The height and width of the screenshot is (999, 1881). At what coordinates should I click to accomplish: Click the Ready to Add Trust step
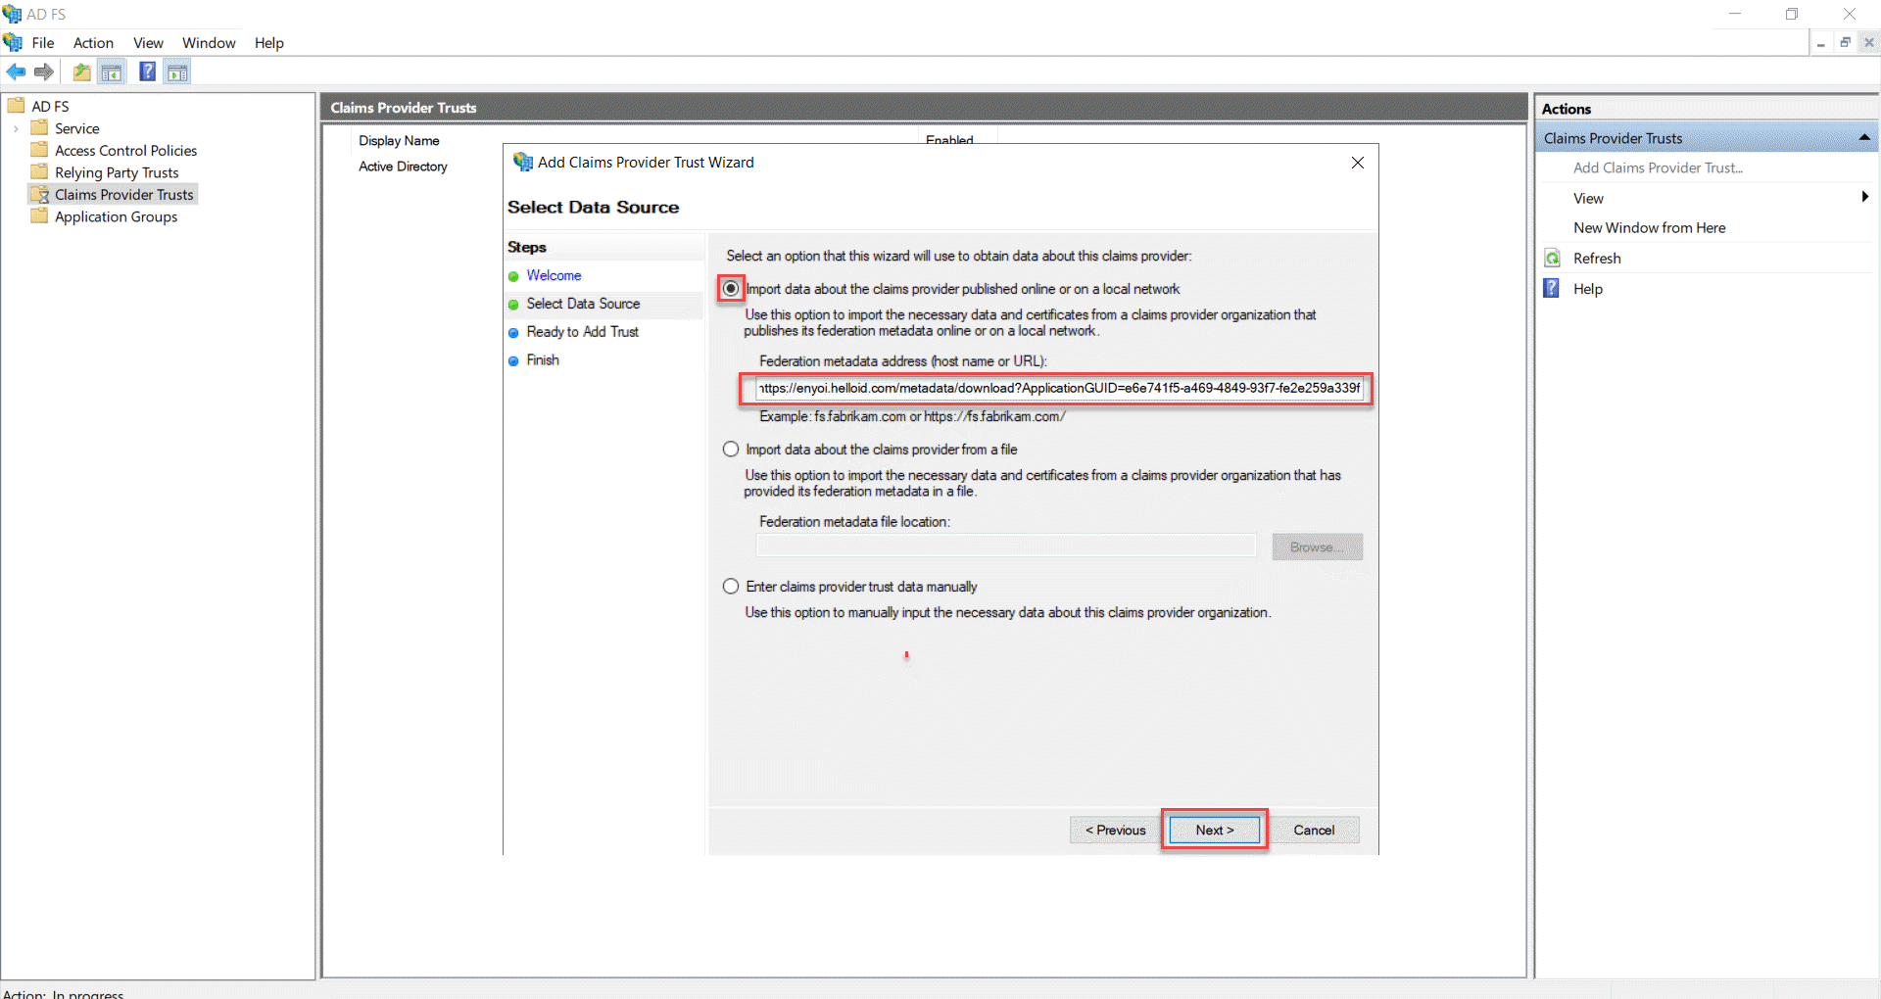click(x=582, y=332)
